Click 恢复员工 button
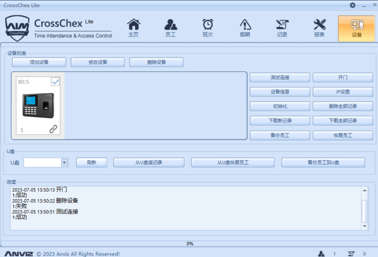 (343, 135)
